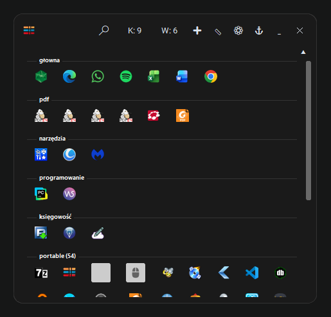This screenshot has width=331, height=317.
Task: Launch Microsoft Edge from głowna group
Action: [x=69, y=76]
